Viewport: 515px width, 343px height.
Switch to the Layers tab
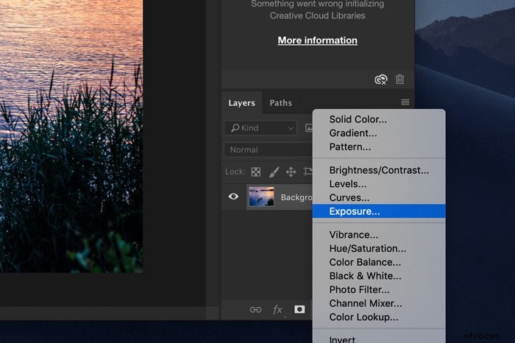click(242, 103)
